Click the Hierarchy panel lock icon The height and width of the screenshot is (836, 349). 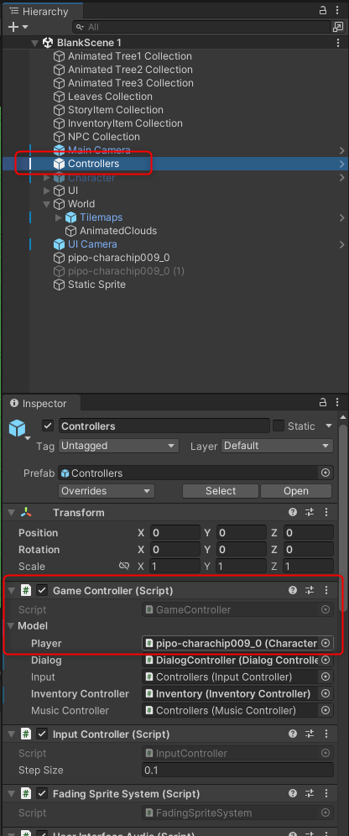pyautogui.click(x=322, y=11)
